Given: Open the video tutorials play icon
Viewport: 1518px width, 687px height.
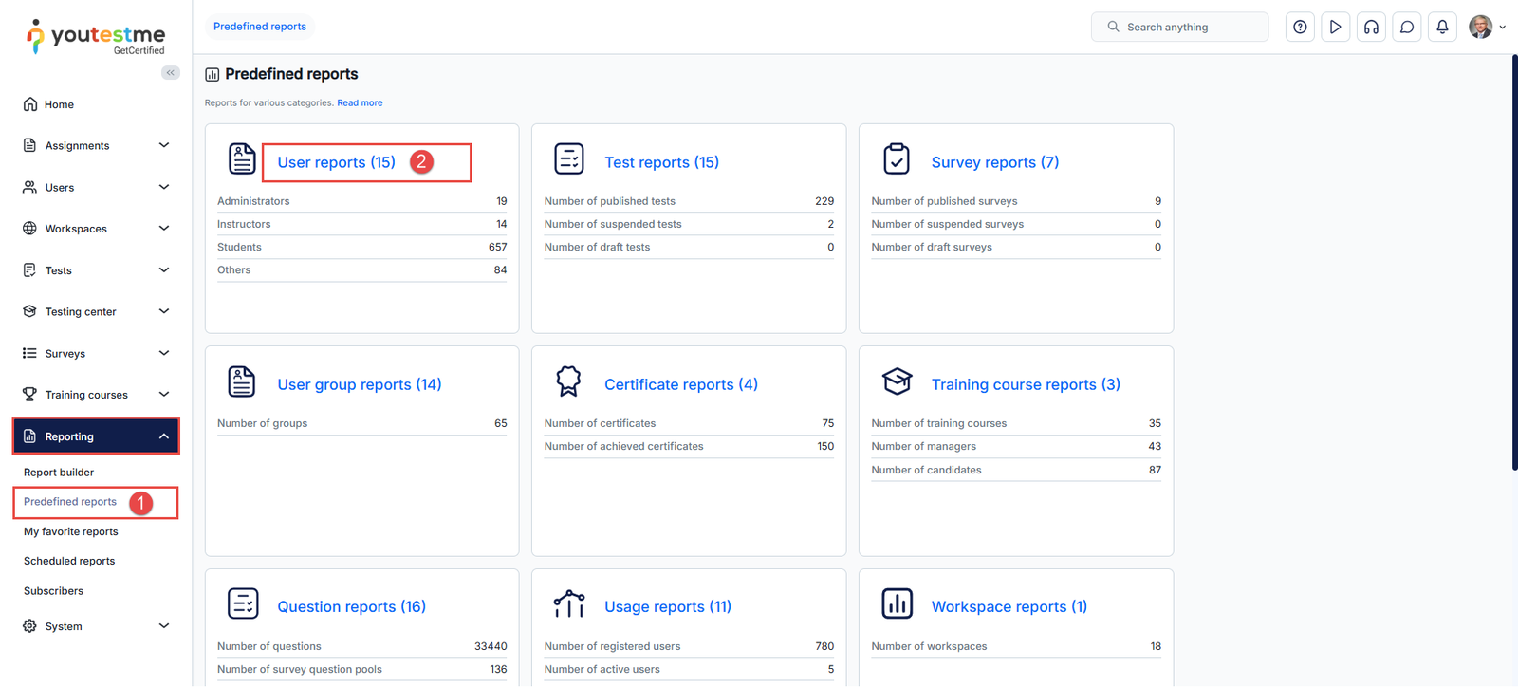Looking at the screenshot, I should 1335,28.
